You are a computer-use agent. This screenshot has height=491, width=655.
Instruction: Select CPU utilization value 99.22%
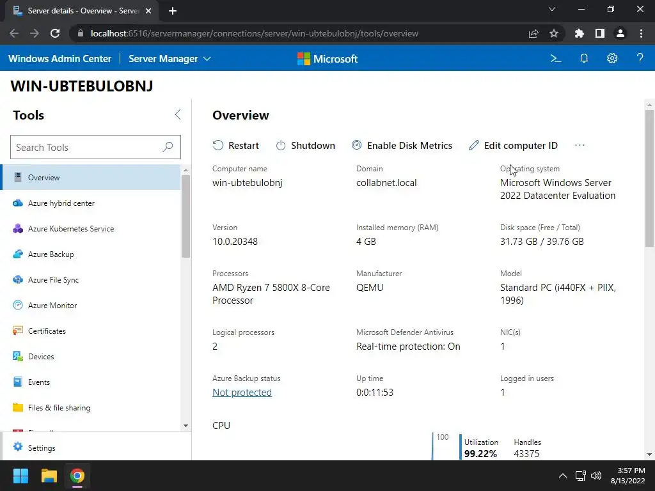480,453
